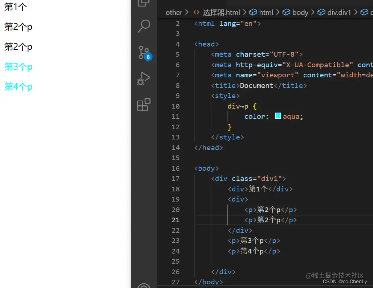373x288 pixels.
Task: Click aqua '第3个p' in browser preview
Action: (18, 67)
